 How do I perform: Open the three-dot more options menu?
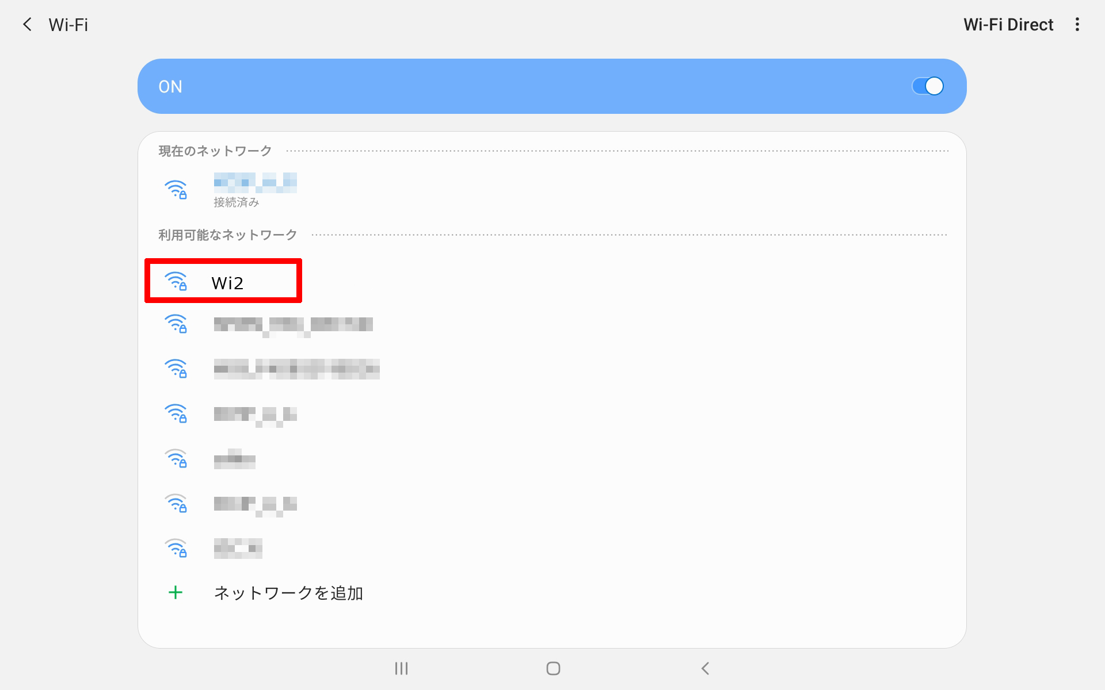click(x=1077, y=25)
